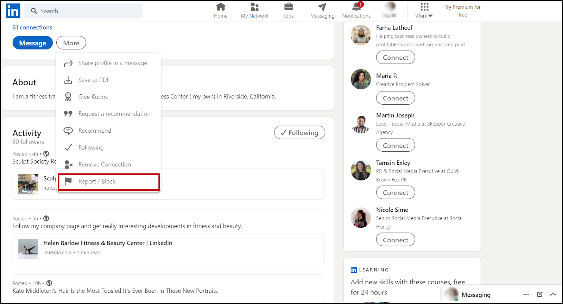The image size is (563, 304).
Task: Click the quotation marks recommendation icon
Action: [68, 114]
